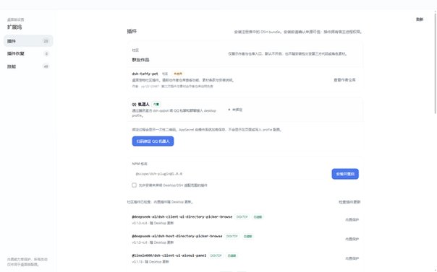Image resolution: width=437 pixels, height=272 pixels.
Task: Click the refresh link at top right
Action: pos(420,19)
